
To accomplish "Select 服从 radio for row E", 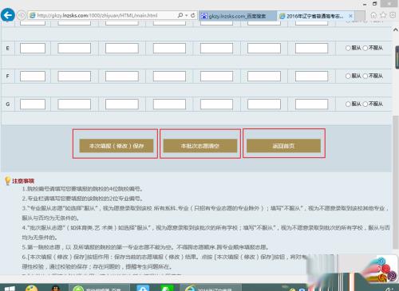I will 348,48.
